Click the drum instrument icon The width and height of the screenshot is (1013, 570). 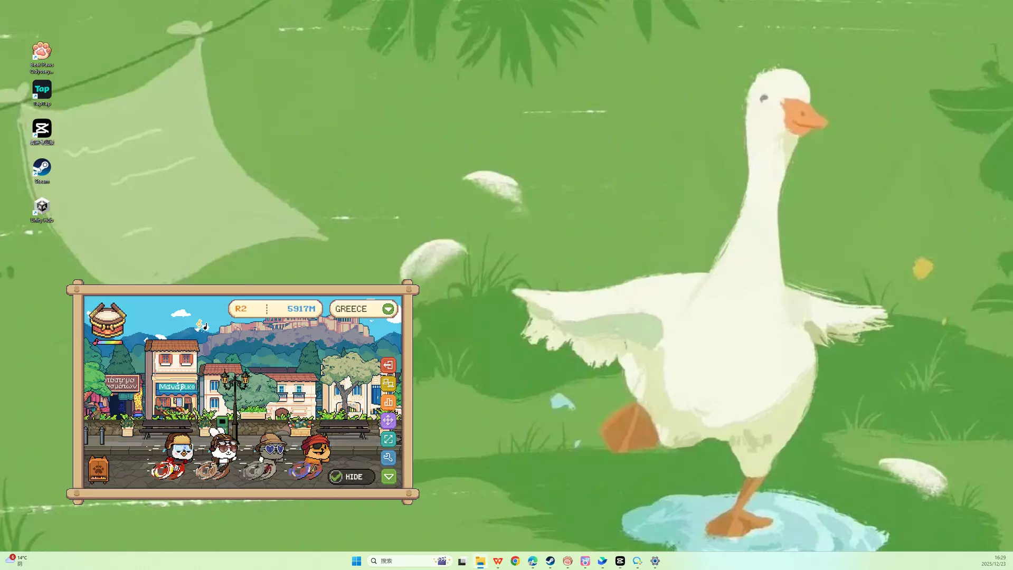(108, 320)
